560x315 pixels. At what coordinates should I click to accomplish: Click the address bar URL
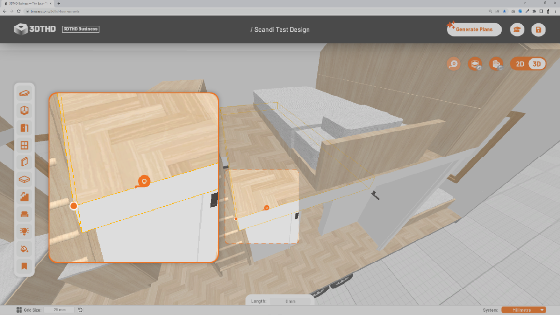tap(55, 11)
